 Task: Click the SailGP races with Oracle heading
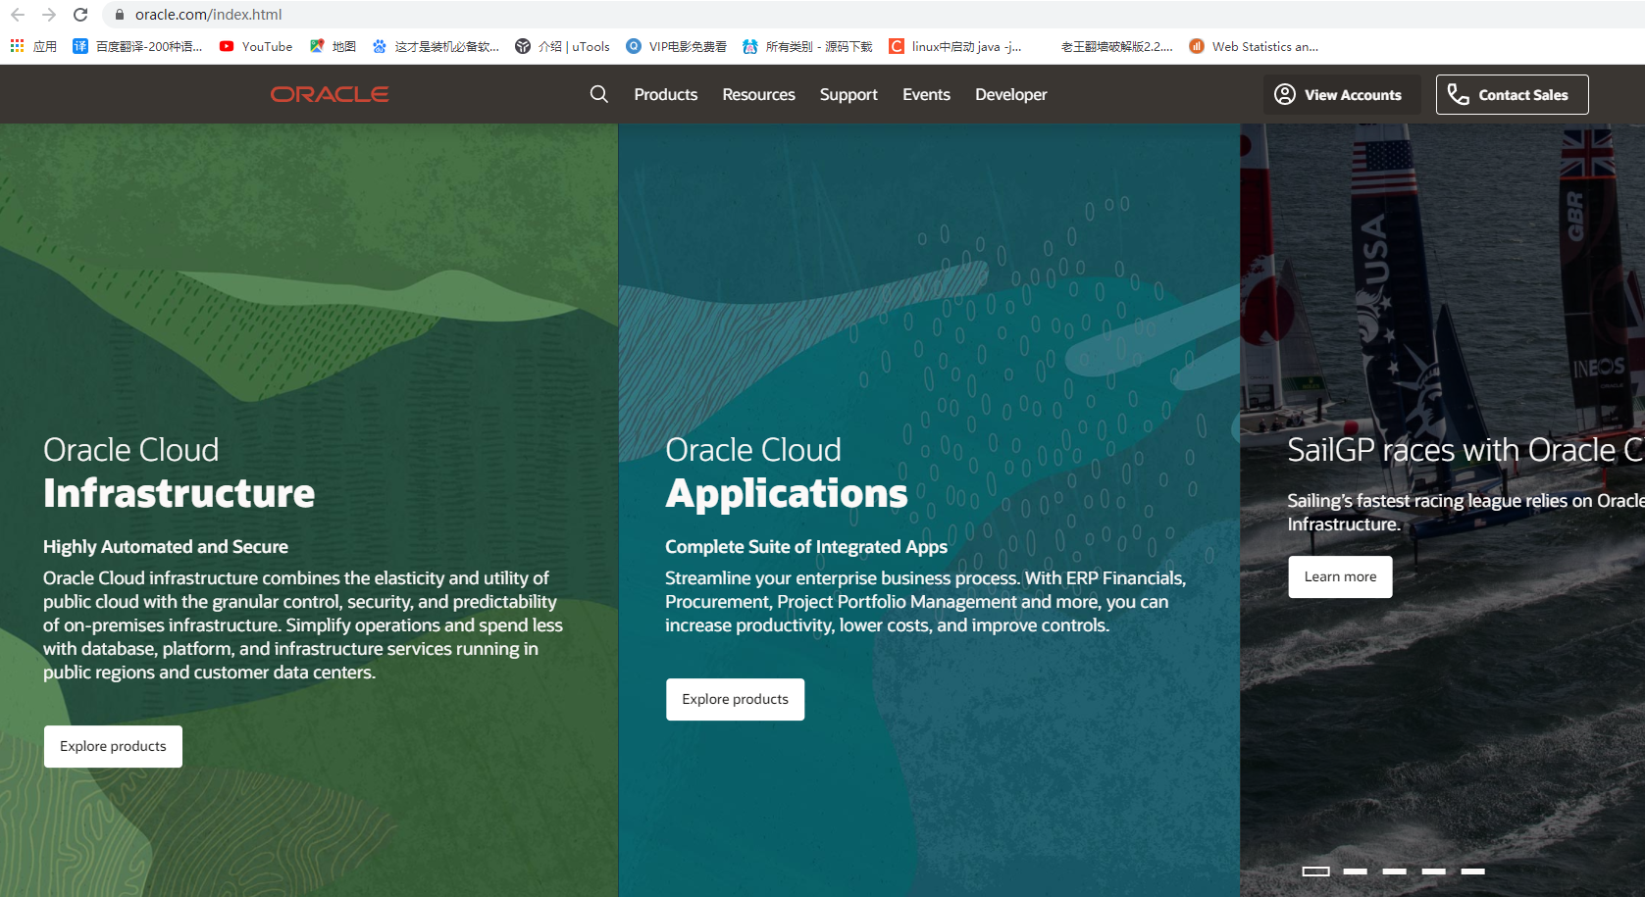(1465, 450)
